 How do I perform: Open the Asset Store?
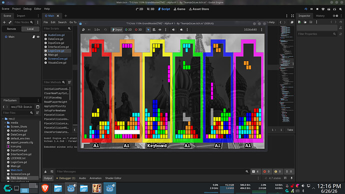tap(199, 9)
